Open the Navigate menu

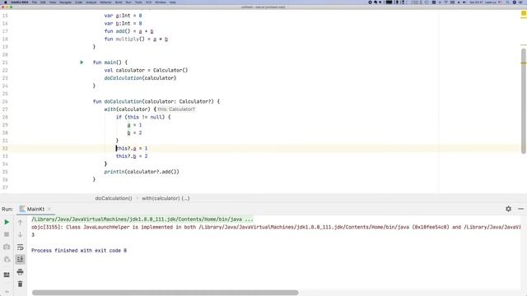65,2
